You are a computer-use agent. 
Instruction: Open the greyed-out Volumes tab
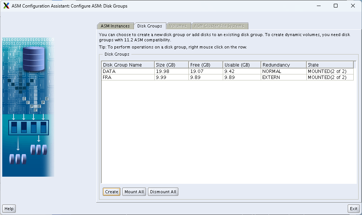click(x=178, y=26)
